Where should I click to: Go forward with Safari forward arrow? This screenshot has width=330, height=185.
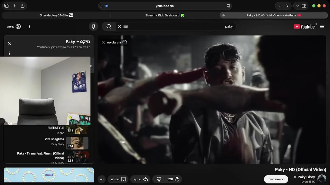pos(287,6)
